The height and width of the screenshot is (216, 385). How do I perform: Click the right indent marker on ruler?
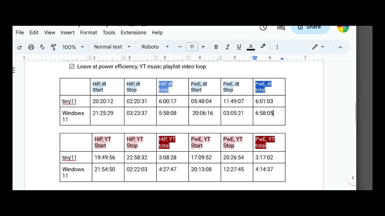point(282,59)
